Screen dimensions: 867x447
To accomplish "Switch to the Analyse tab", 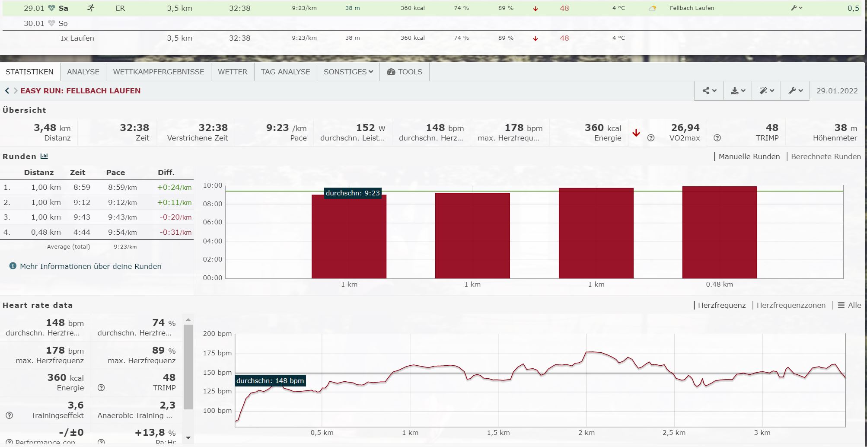I will click(83, 72).
